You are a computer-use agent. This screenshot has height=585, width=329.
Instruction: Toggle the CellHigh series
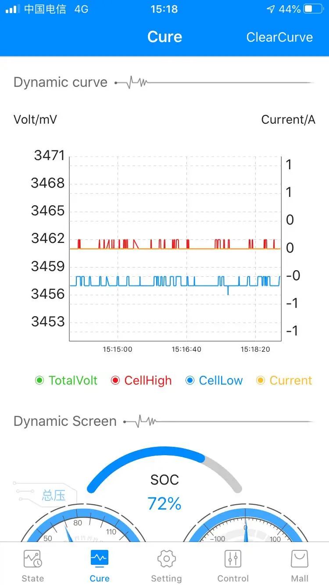coord(141,380)
